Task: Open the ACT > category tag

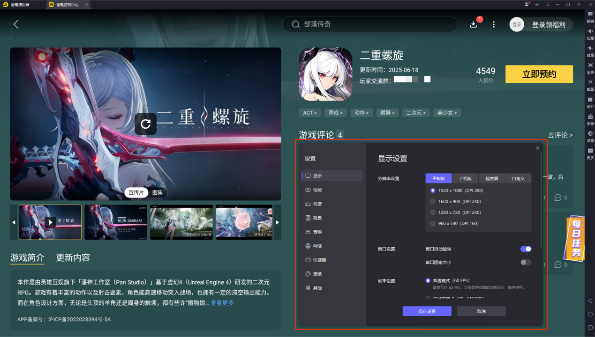Action: 310,113
